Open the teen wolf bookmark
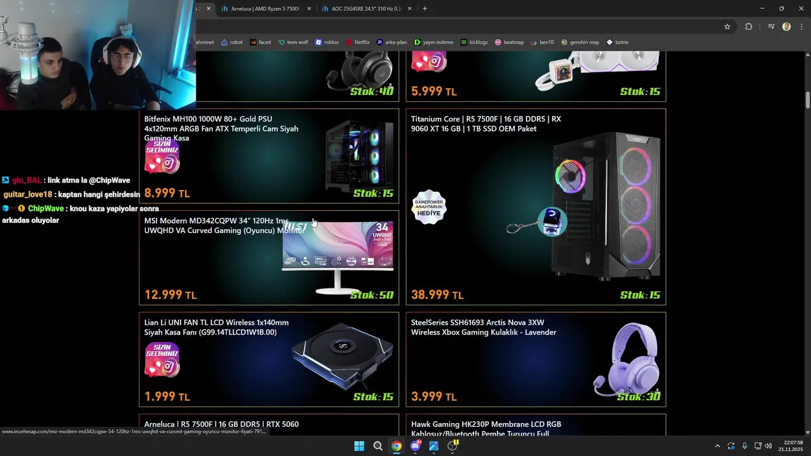 293,42
